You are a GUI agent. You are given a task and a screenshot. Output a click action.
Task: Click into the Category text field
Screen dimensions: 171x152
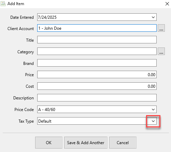point(97,51)
